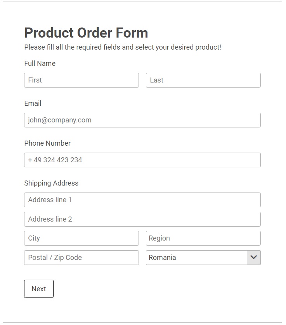Image resolution: width=286 pixels, height=325 pixels.
Task: Expand the country dropdown arrow
Action: (254, 258)
